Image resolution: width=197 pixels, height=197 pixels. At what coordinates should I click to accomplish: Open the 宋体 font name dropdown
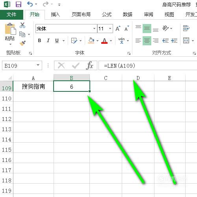[x=94, y=28]
